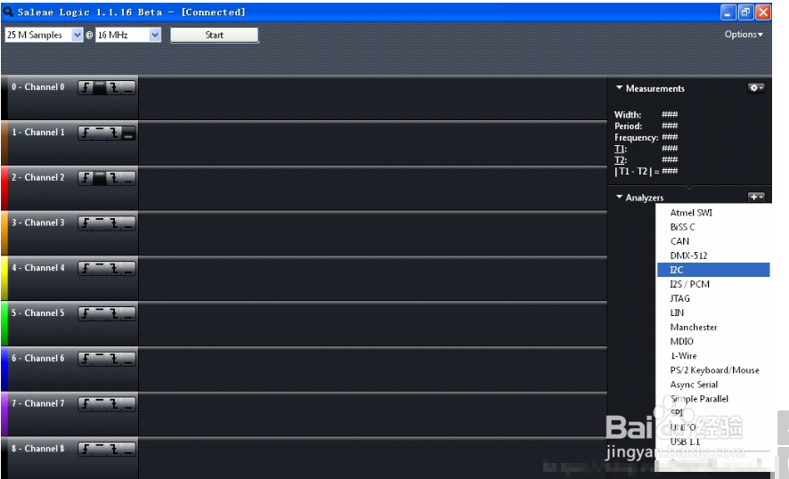The height and width of the screenshot is (479, 789).
Task: Set high level trigger on Channel 0
Action: click(100, 87)
